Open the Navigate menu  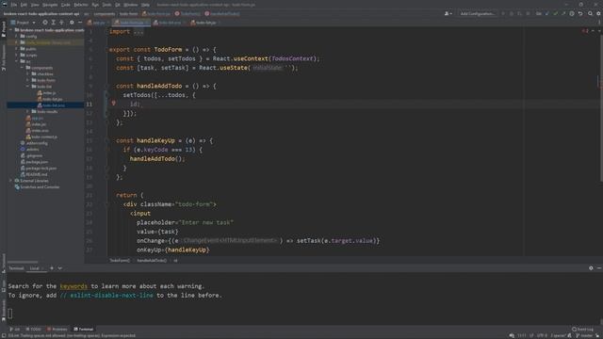(x=50, y=5)
